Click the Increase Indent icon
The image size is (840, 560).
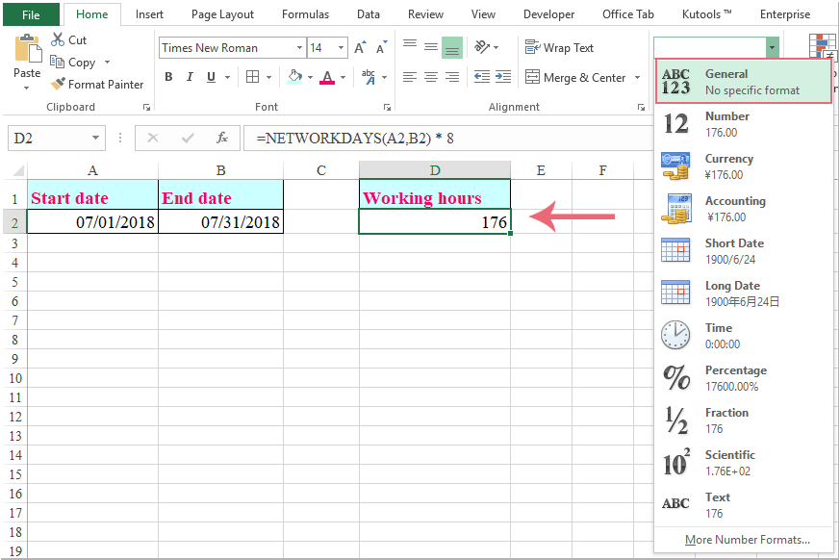[503, 77]
